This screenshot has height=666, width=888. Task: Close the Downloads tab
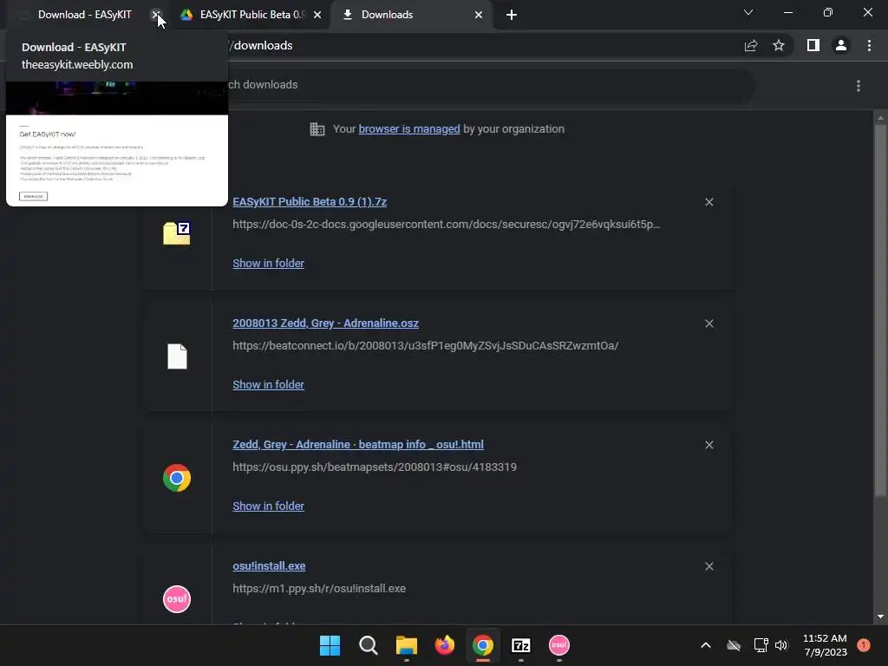coord(479,15)
